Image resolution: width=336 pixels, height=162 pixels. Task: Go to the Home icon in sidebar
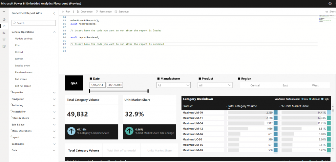(4, 20)
